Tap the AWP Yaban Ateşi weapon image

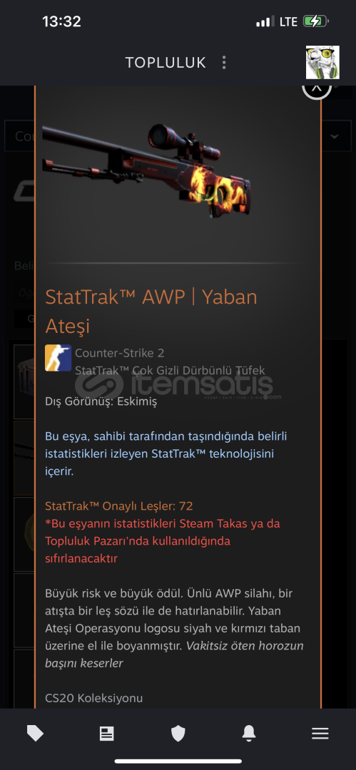[146, 170]
